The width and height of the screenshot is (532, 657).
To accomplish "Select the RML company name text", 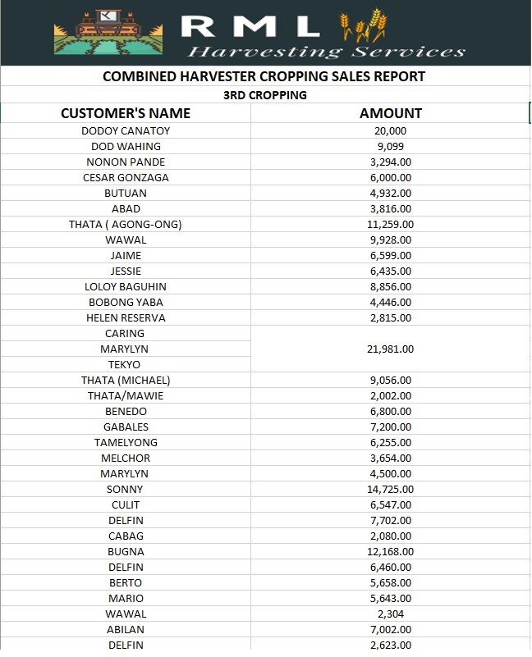I will pyautogui.click(x=250, y=26).
